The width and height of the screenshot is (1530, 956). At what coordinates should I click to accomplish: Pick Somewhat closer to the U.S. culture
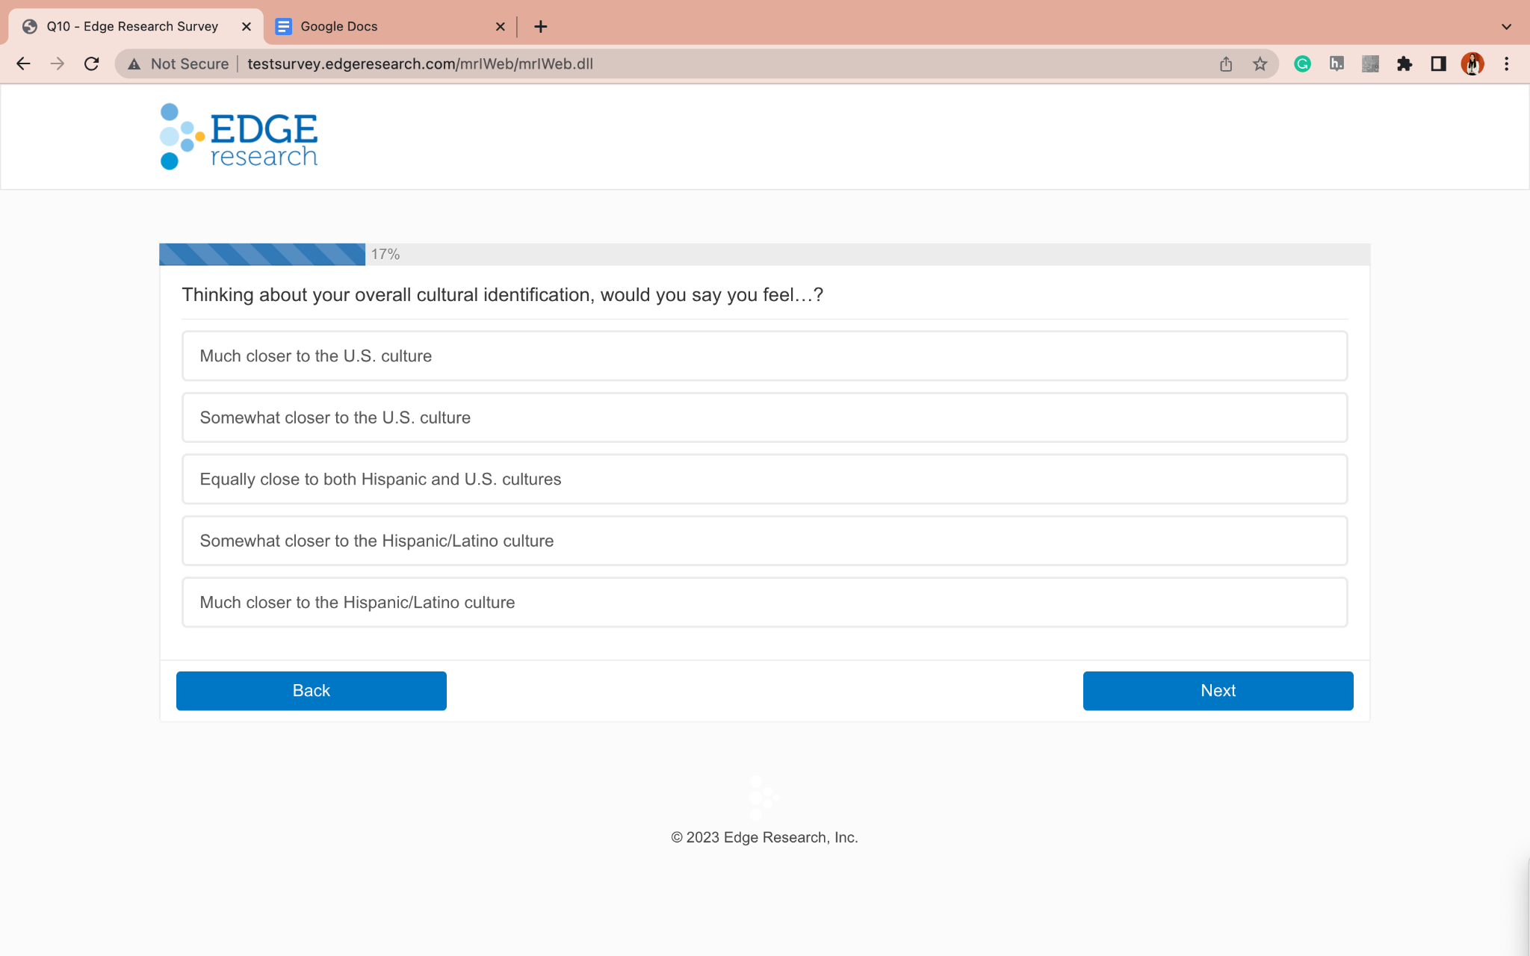point(764,418)
